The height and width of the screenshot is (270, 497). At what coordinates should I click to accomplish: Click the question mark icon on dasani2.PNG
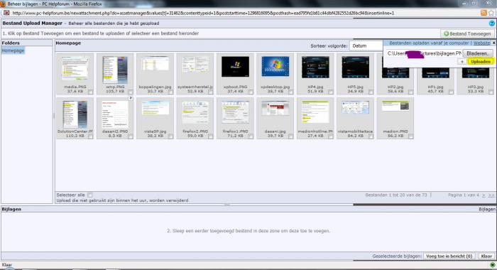[x=130, y=98]
